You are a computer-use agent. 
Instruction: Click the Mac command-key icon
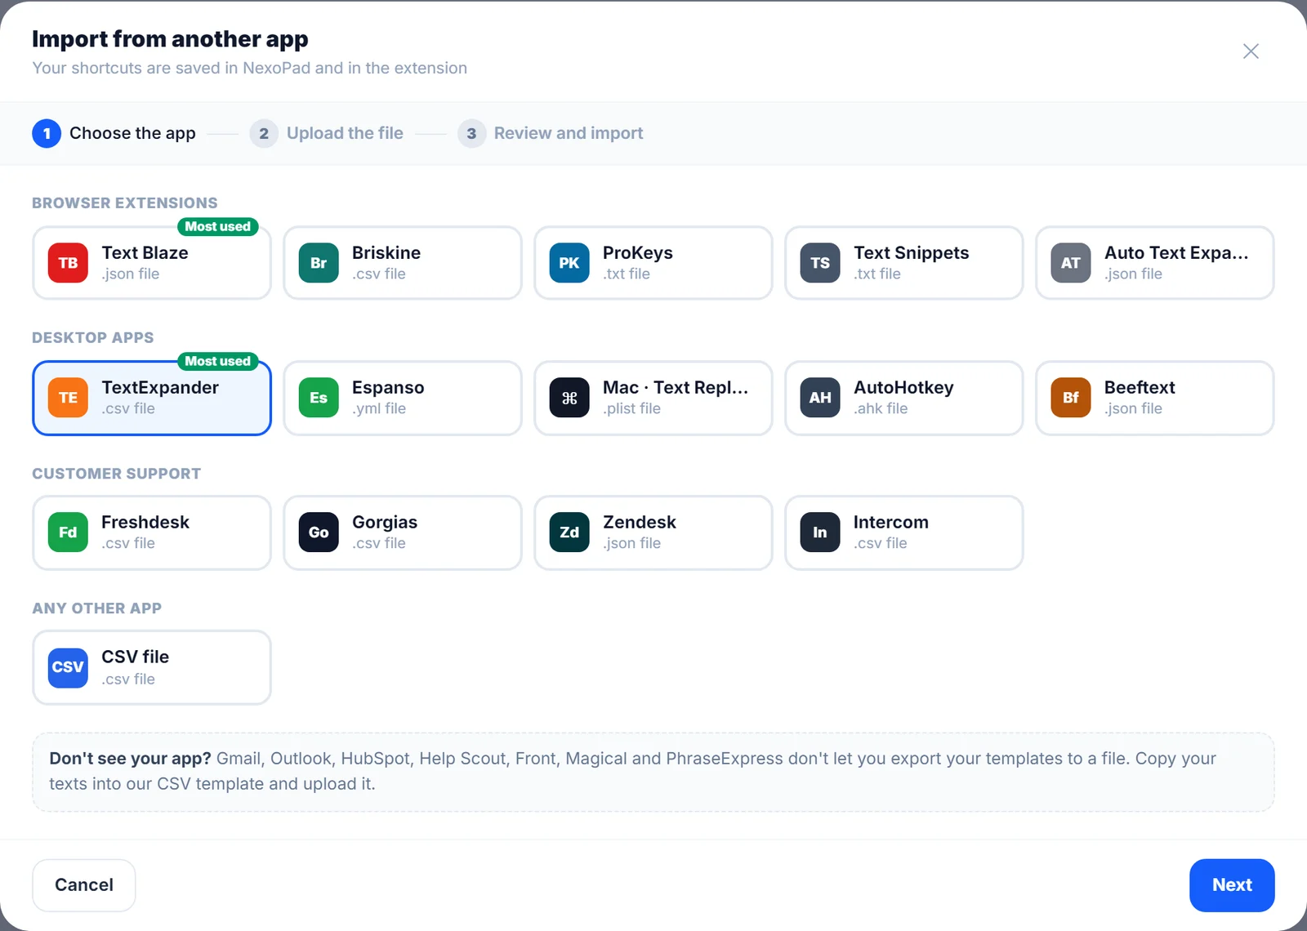[x=569, y=398]
